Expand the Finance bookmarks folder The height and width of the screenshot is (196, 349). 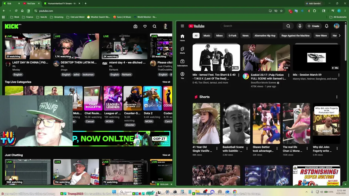(28, 17)
